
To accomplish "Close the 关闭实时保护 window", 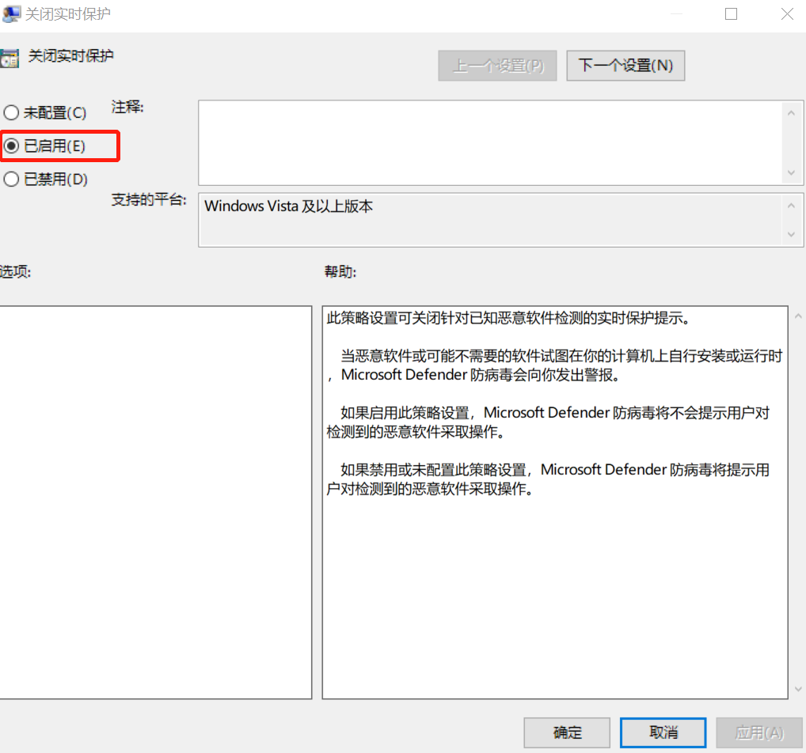I will coord(787,14).
